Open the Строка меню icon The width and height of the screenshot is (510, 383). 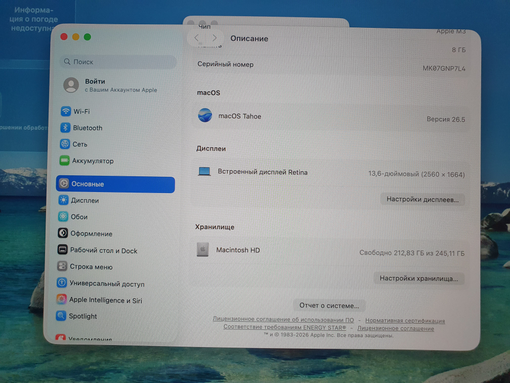62,267
